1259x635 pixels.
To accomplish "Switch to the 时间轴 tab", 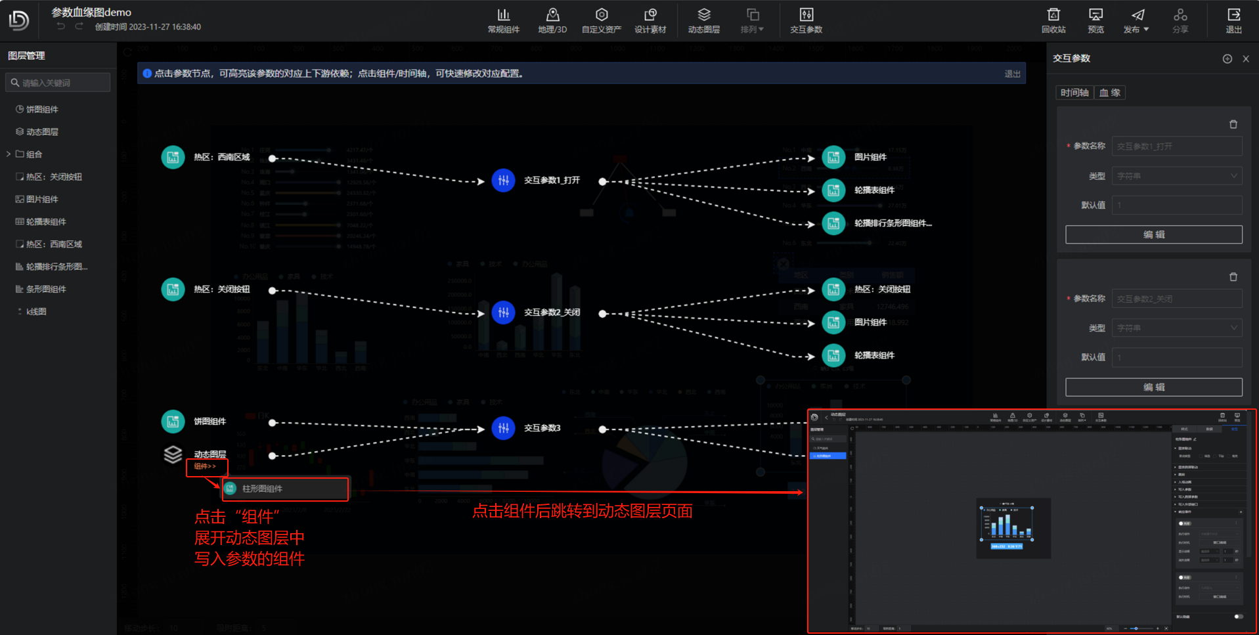I will pyautogui.click(x=1074, y=93).
